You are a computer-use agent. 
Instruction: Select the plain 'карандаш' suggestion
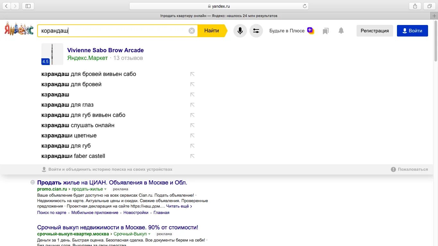click(x=55, y=94)
